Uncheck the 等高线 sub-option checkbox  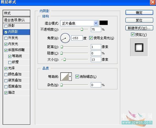pyautogui.click(x=10, y=56)
